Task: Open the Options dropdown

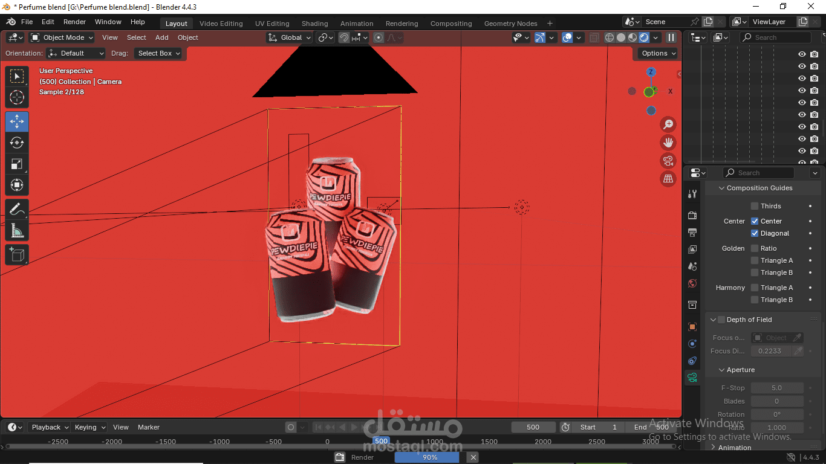Action: pyautogui.click(x=659, y=53)
